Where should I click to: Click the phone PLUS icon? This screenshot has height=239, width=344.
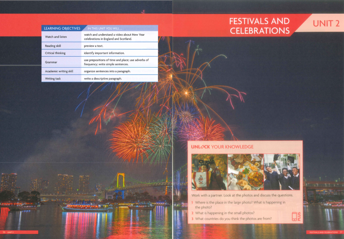296,216
